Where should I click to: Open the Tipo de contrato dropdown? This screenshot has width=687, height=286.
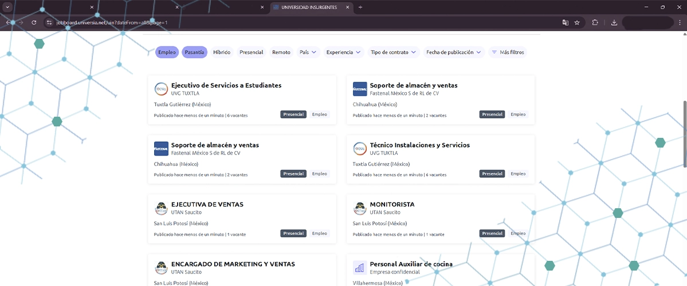(x=393, y=52)
